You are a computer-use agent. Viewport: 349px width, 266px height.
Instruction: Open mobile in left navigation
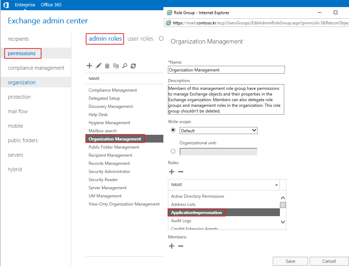tap(15, 126)
